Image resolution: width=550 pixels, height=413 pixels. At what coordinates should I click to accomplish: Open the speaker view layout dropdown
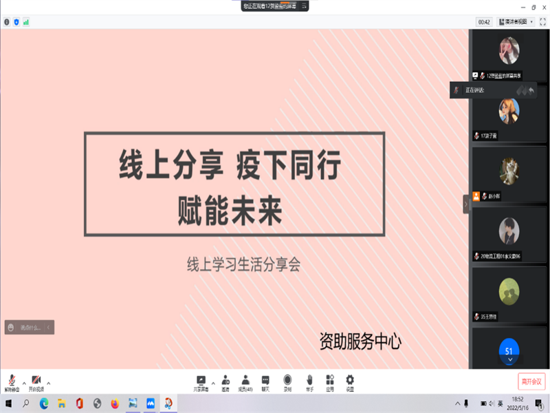[x=516, y=22]
